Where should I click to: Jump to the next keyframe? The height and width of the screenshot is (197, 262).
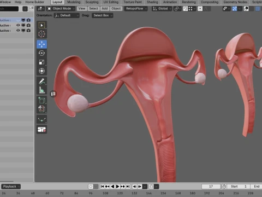point(123,187)
